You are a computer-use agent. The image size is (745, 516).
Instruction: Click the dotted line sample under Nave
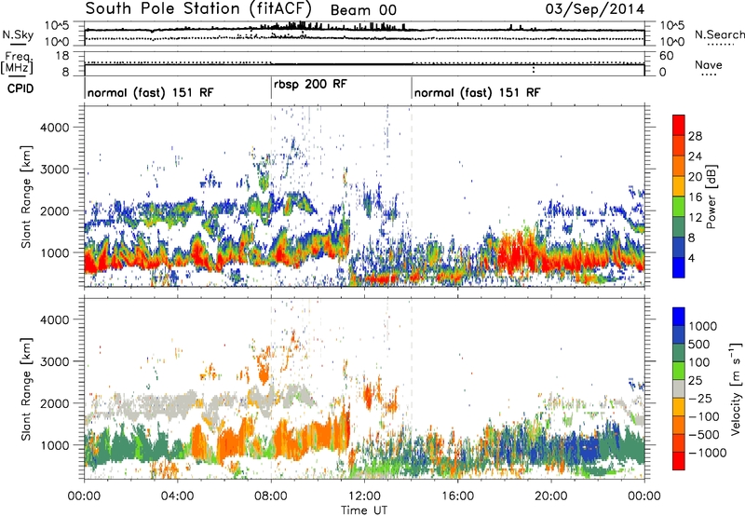(x=711, y=75)
